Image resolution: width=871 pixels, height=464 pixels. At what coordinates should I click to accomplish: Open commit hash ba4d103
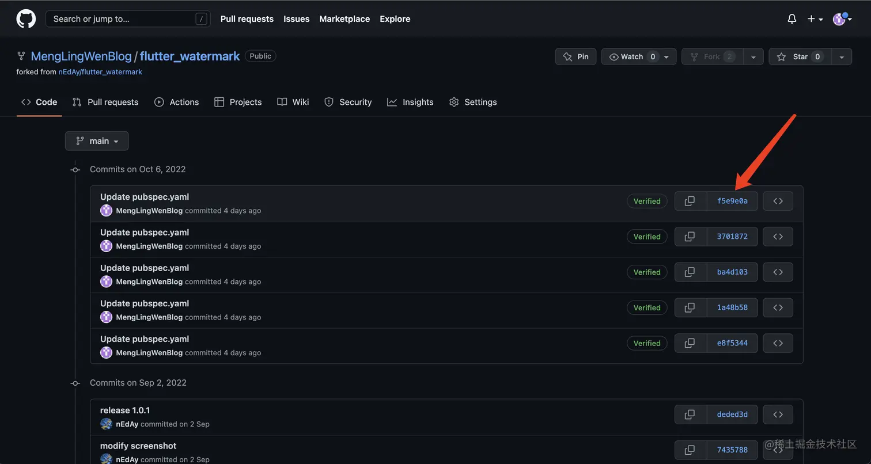[x=732, y=272]
